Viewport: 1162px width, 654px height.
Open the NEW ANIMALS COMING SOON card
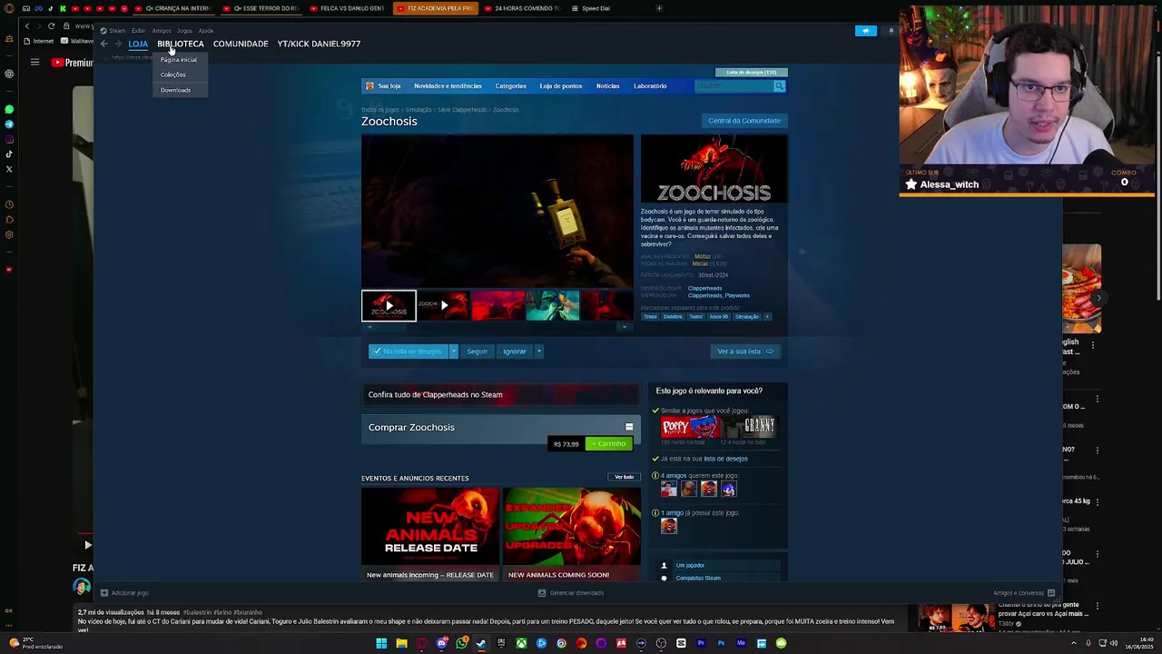(572, 534)
